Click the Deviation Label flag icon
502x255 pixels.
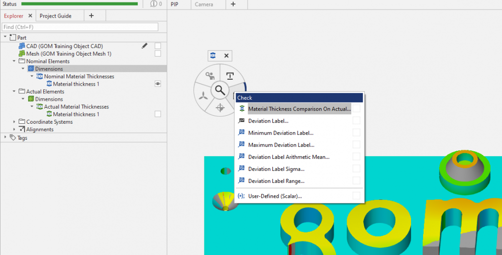pyautogui.click(x=242, y=121)
